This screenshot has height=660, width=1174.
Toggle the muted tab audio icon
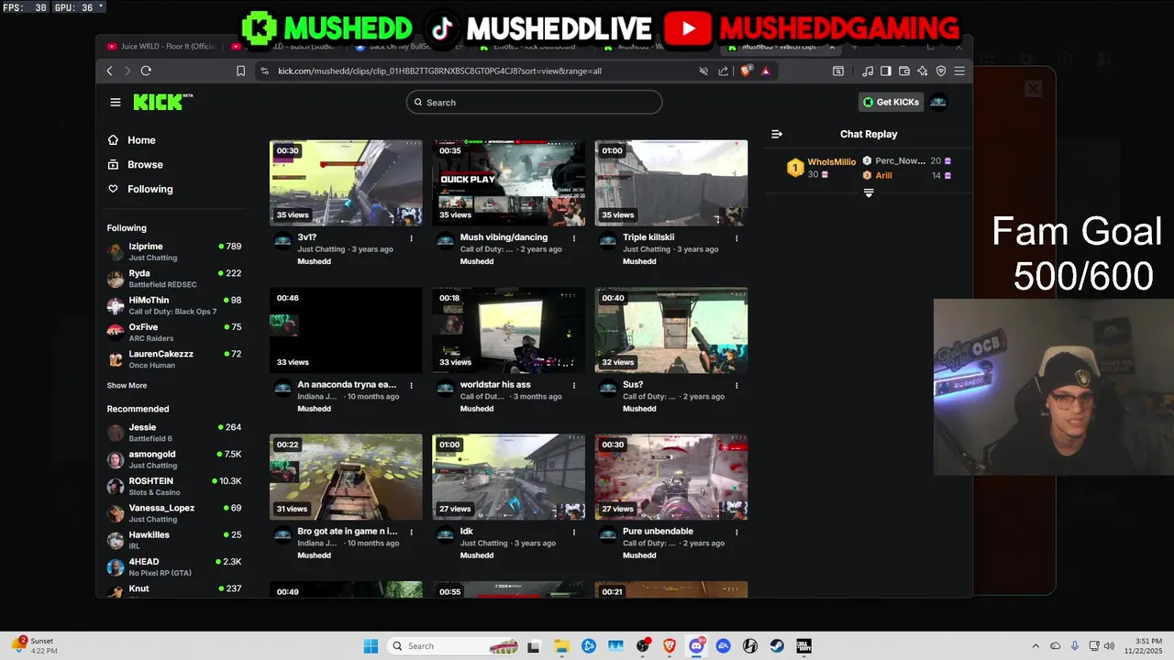[703, 71]
